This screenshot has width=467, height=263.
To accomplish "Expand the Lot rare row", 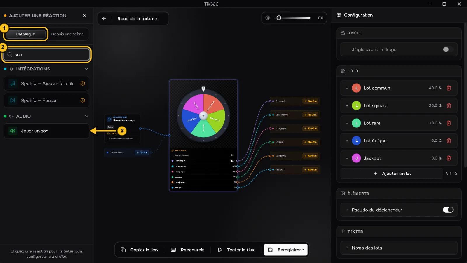I will 347,123.
